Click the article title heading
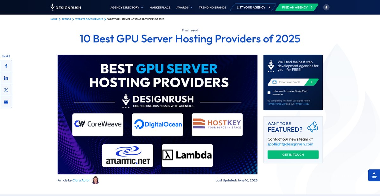 tap(190, 39)
